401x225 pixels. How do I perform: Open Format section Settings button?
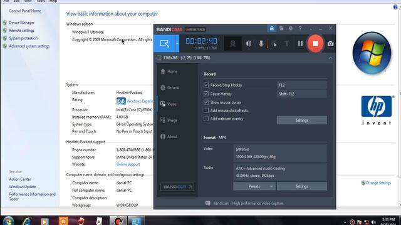302,186
